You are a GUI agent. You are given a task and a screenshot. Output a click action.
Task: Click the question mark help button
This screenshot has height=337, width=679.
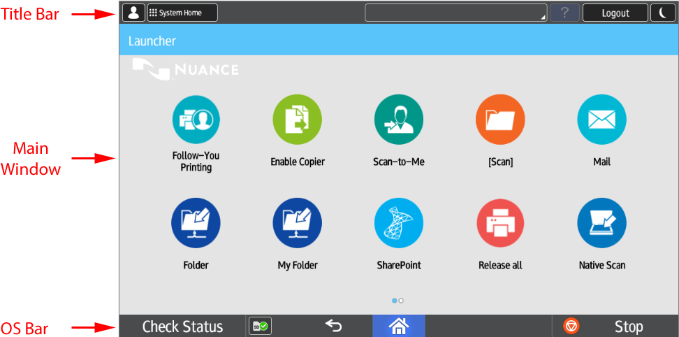(x=564, y=13)
